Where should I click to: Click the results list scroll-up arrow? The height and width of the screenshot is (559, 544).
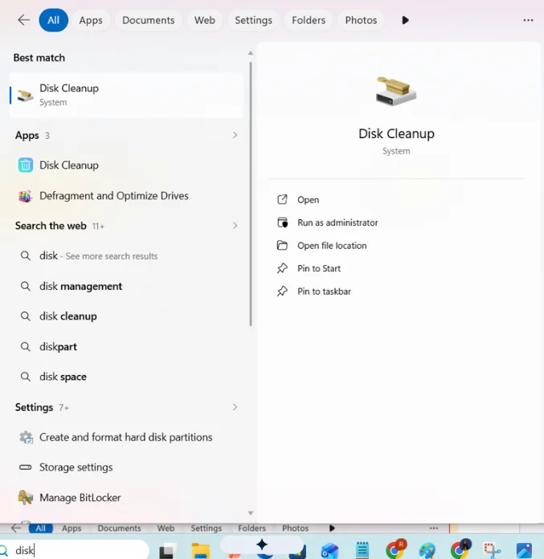[x=251, y=53]
